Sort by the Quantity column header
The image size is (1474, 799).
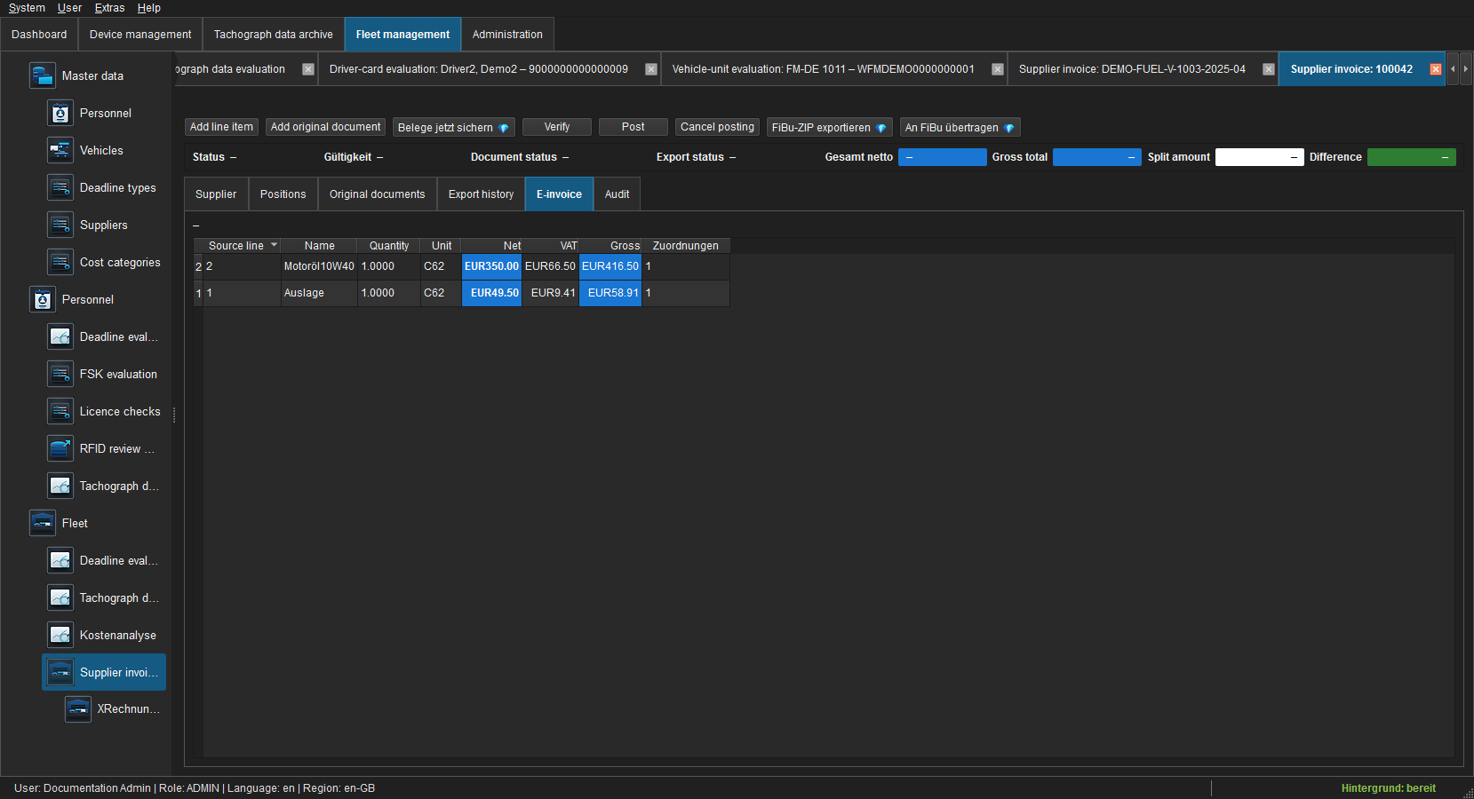389,246
